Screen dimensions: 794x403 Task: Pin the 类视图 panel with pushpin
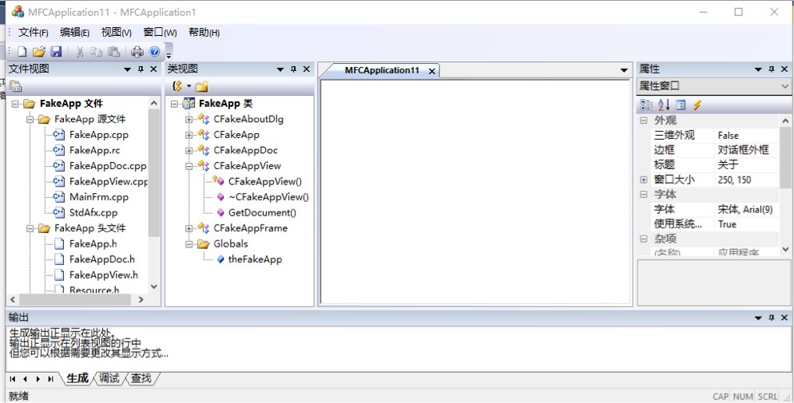pos(294,69)
